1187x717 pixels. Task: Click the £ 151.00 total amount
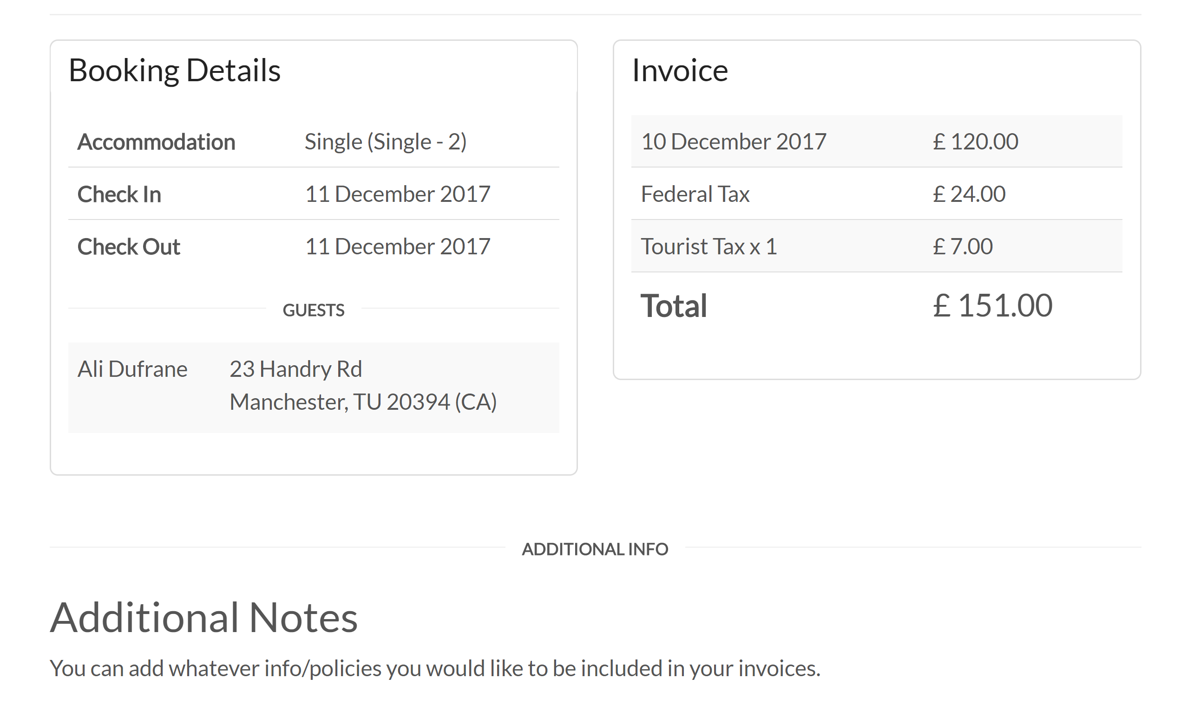point(993,305)
